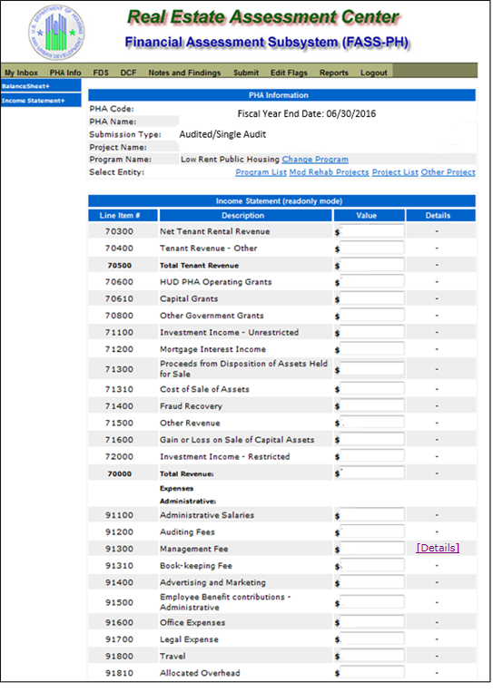Click the Office Expenses value field
The height and width of the screenshot is (692, 493).
point(372,622)
